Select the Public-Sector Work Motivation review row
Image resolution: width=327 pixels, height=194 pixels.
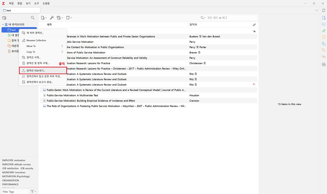(148, 90)
